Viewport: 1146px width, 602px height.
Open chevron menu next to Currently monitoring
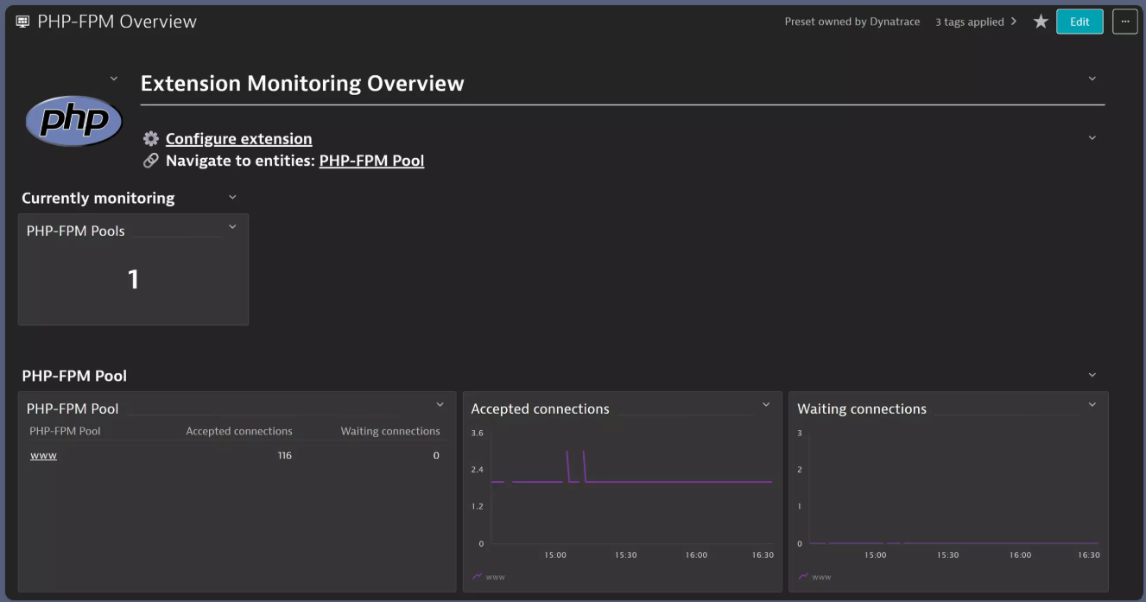click(232, 198)
